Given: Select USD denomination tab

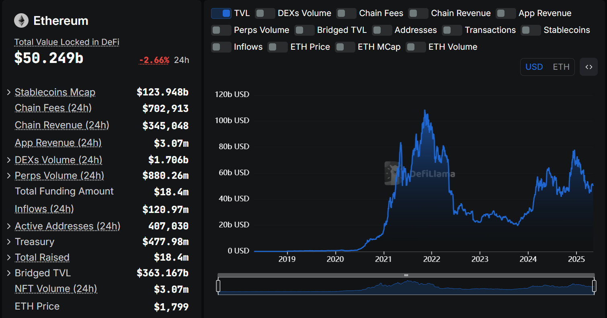Looking at the screenshot, I should pos(534,67).
